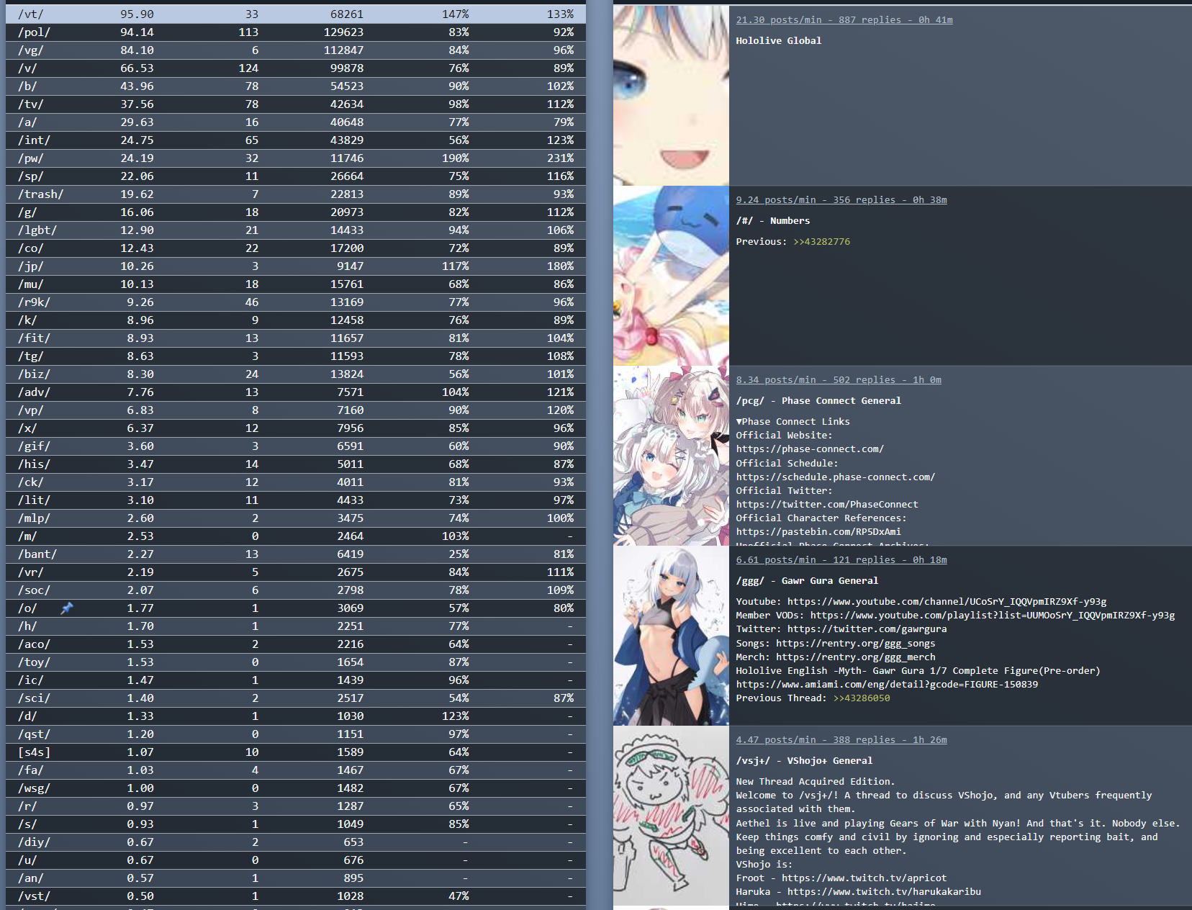Click the "/ggg/ - Gawr Gura General" title
Viewport: 1192px width, 910px height.
click(807, 581)
